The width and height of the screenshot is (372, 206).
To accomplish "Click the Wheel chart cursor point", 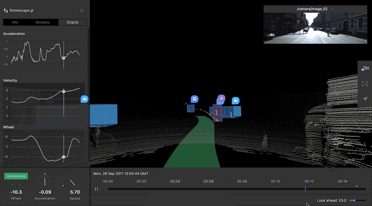I will 64,157.
